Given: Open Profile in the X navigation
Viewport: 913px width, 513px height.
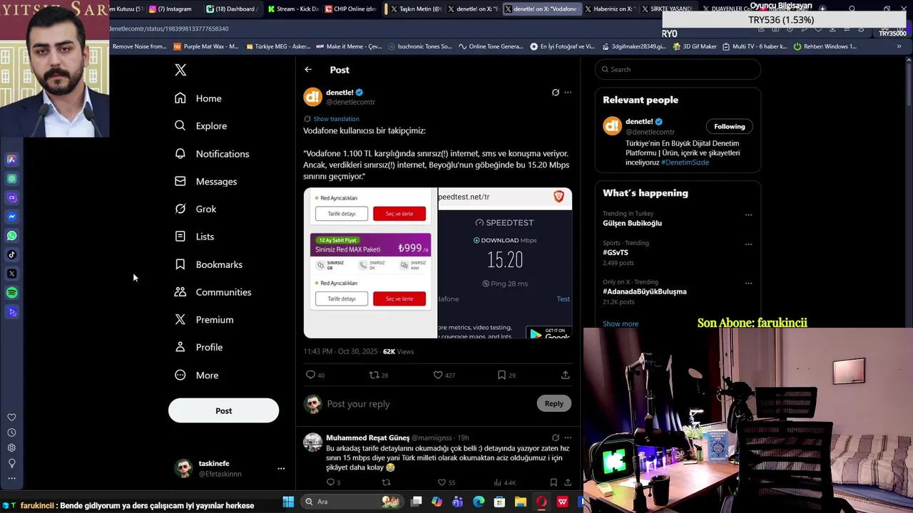Looking at the screenshot, I should pos(199,348).
